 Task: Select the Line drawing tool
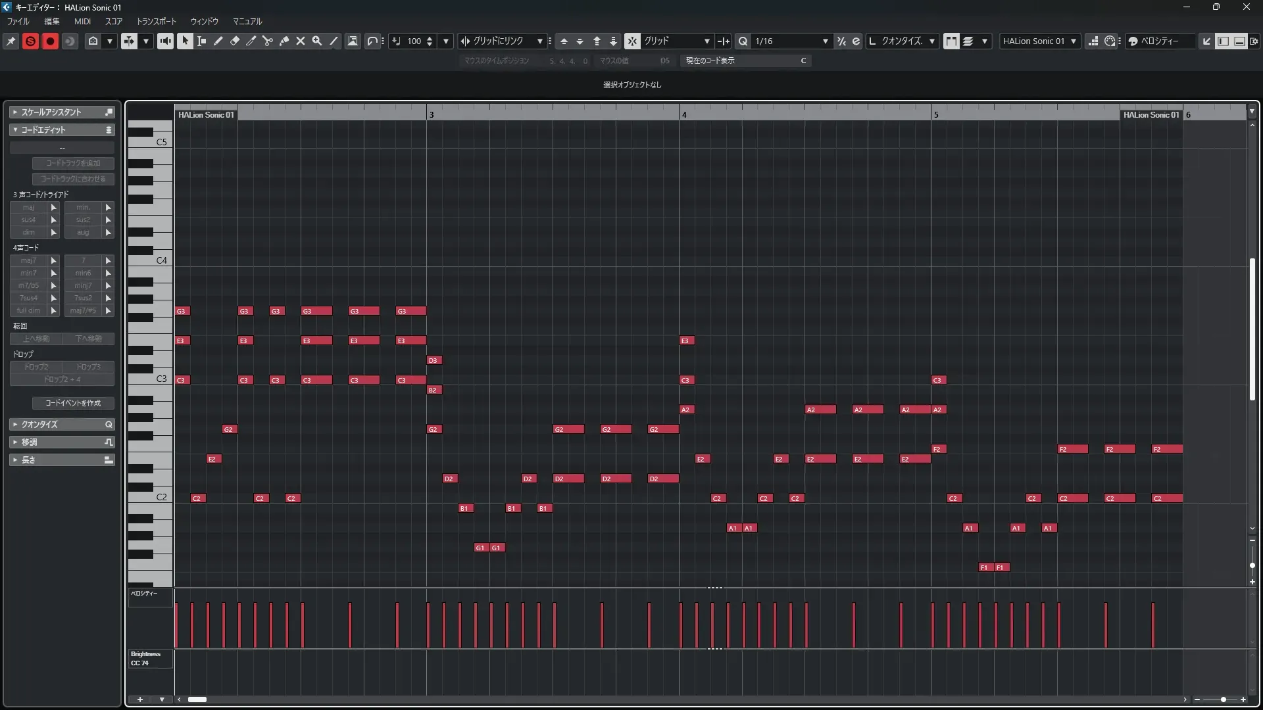coord(334,41)
